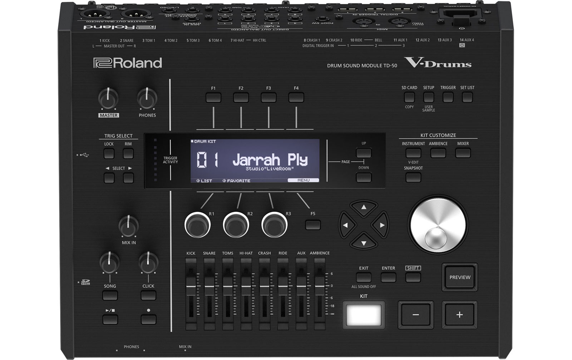Push the PAGE UP button

pyautogui.click(x=364, y=153)
